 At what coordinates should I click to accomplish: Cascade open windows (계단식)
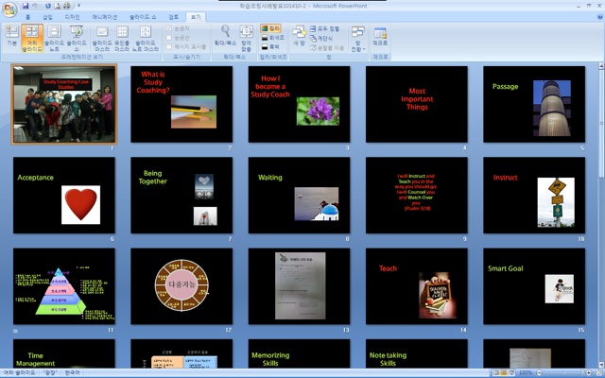pos(320,39)
